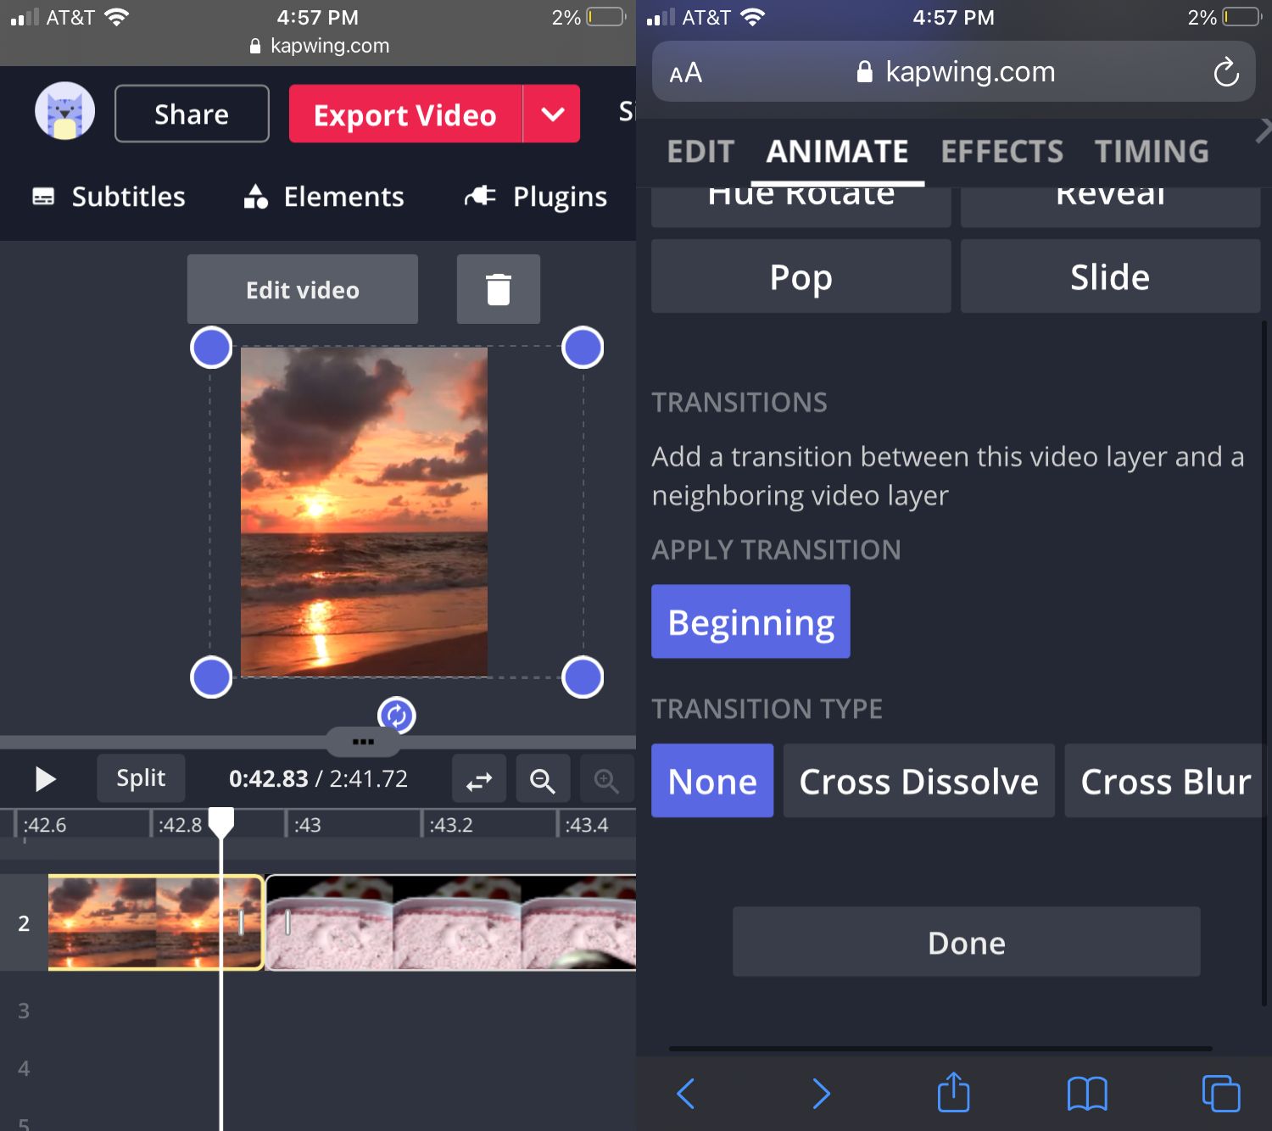Select the pink cake clip in timeline
Viewport: 1272px width, 1131px height.
coord(449,922)
